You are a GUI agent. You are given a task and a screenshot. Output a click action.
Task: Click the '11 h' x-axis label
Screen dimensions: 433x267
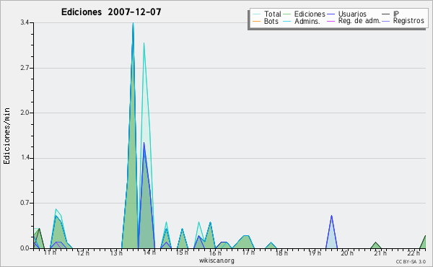tap(50, 253)
